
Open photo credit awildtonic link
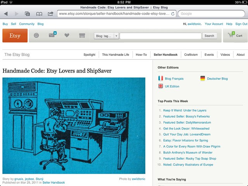(139, 179)
